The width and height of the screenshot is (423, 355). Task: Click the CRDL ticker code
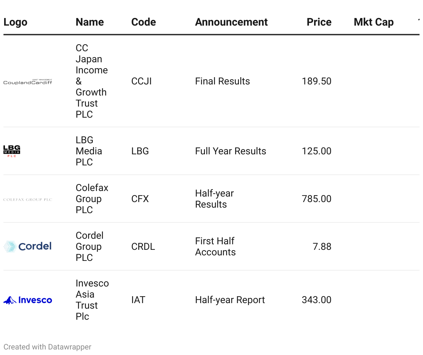(143, 247)
